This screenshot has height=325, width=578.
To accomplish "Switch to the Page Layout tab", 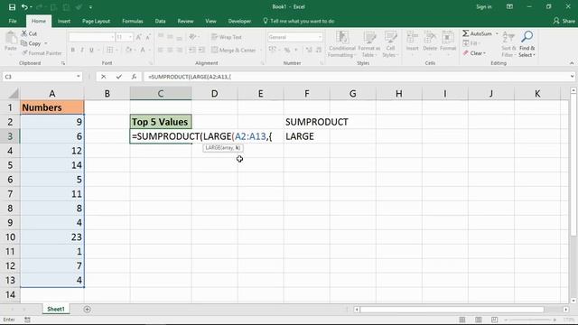I will click(96, 21).
